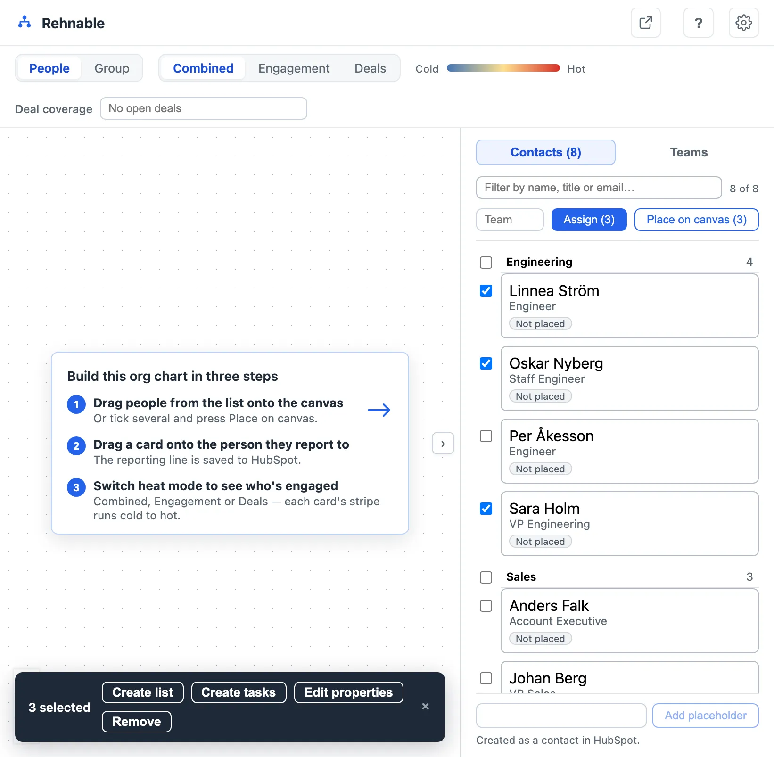Image resolution: width=774 pixels, height=757 pixels.
Task: Select Deals heat mode
Action: point(371,68)
